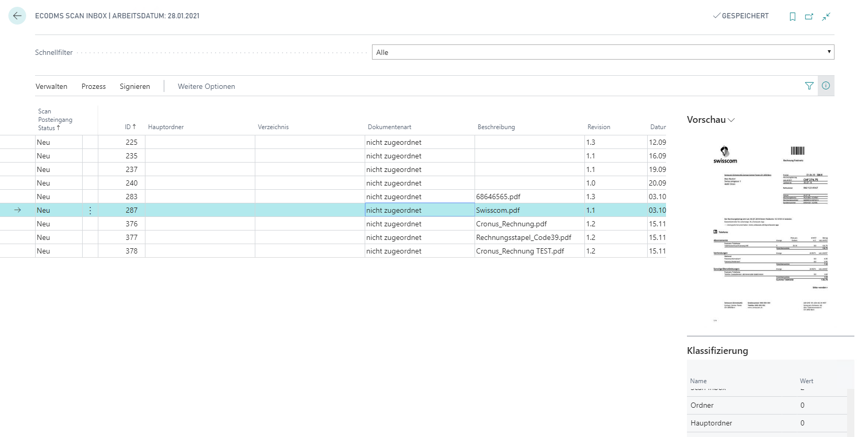The image size is (857, 437).
Task: Open the Prozess menu
Action: point(94,86)
